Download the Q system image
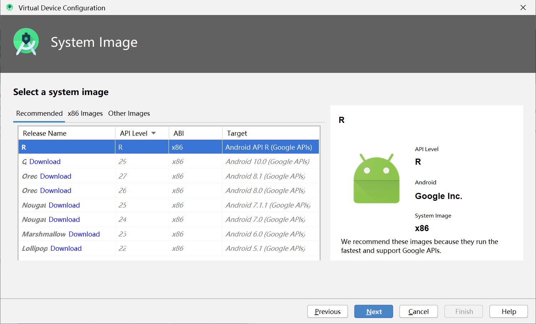 click(x=45, y=161)
